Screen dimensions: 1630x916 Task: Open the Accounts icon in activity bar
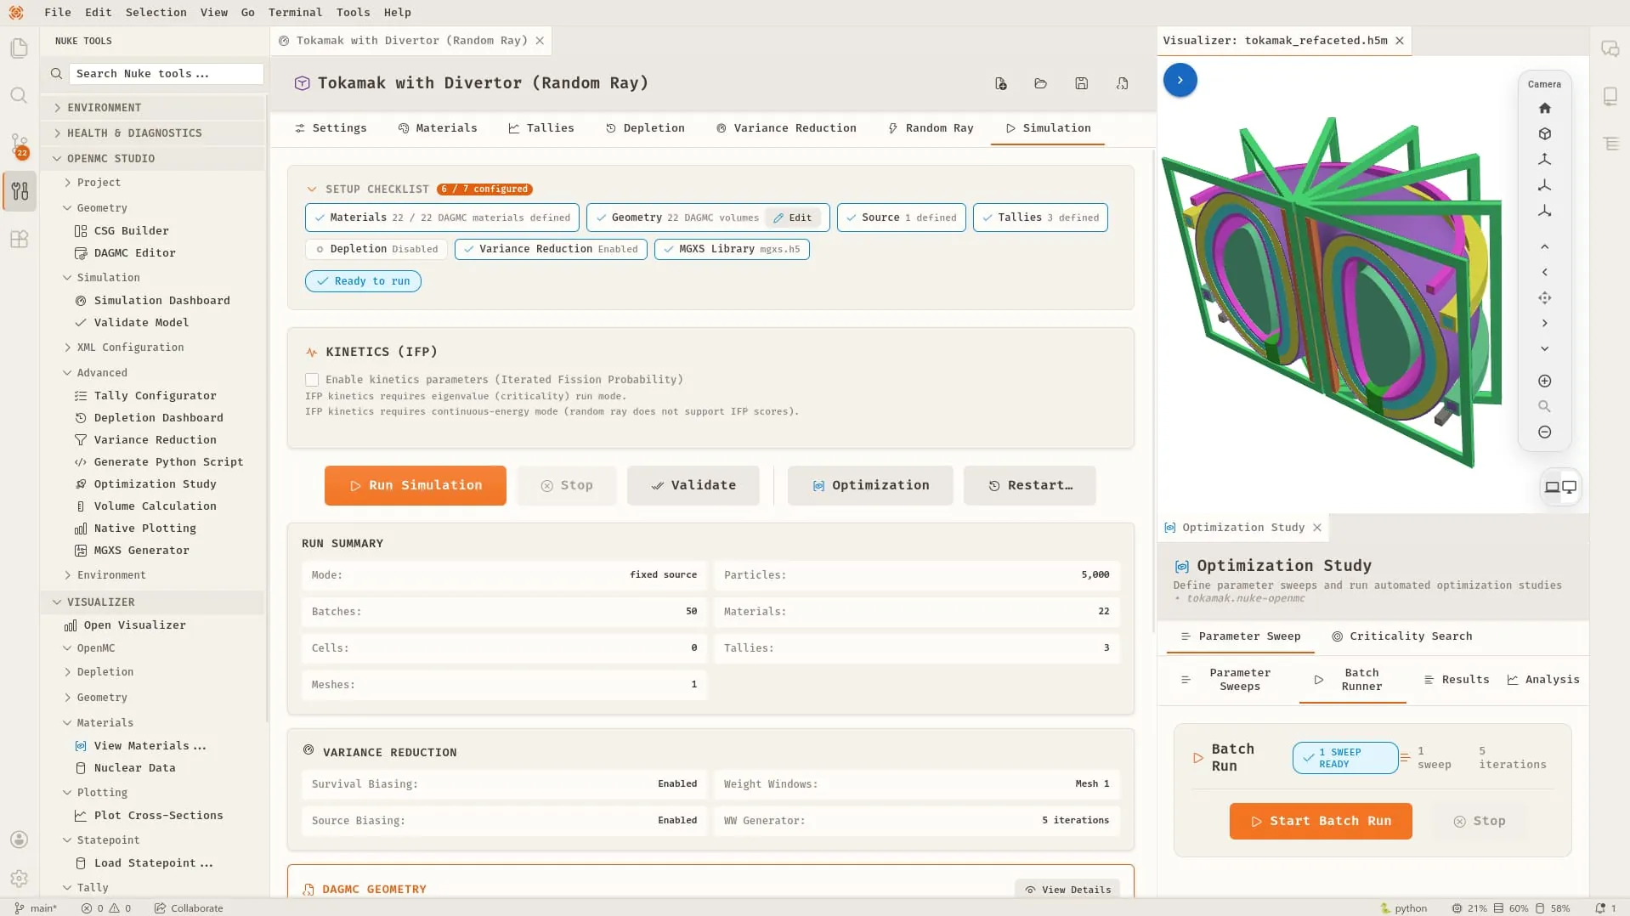click(19, 840)
